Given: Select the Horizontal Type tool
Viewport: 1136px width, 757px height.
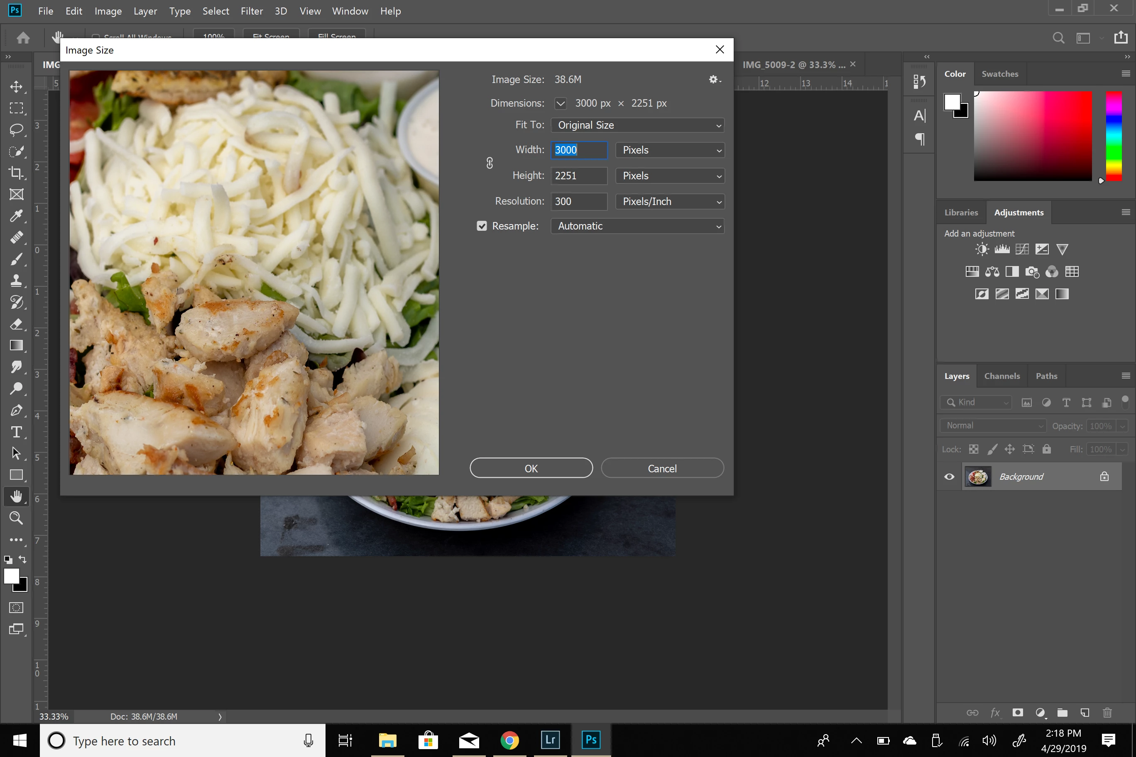Looking at the screenshot, I should [x=16, y=432].
